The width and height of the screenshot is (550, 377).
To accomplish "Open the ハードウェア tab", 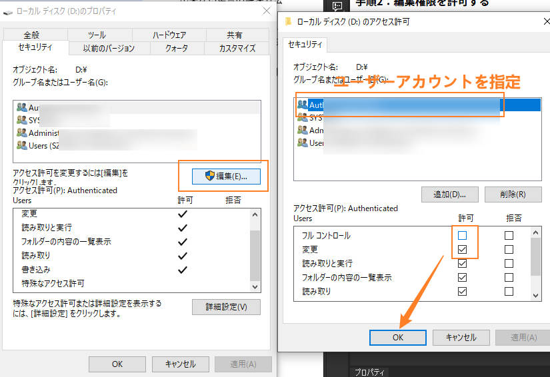I will [169, 35].
